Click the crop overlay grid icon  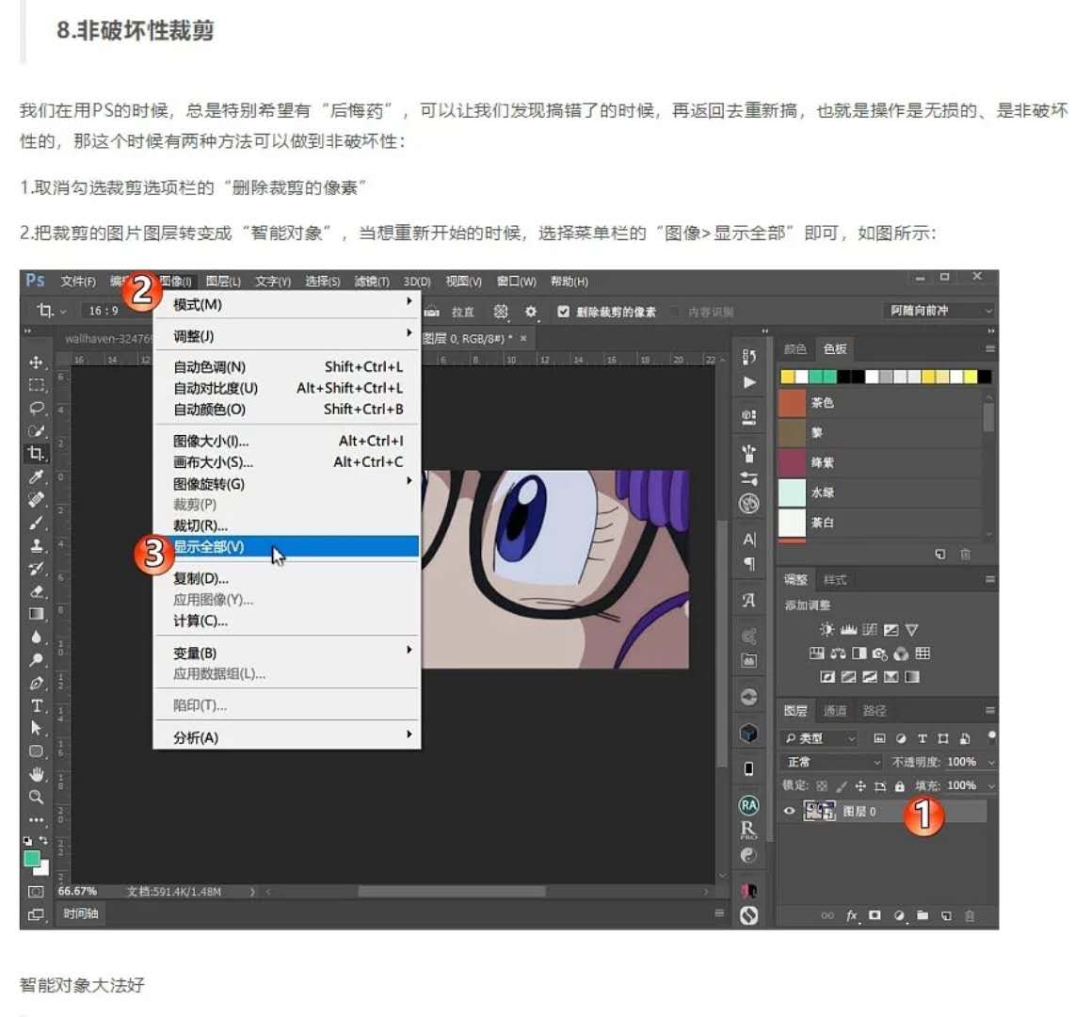500,311
